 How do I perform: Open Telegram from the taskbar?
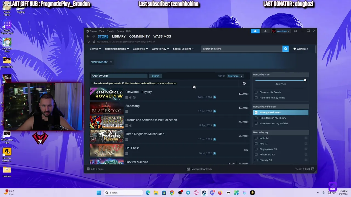pyautogui.click(x=188, y=193)
